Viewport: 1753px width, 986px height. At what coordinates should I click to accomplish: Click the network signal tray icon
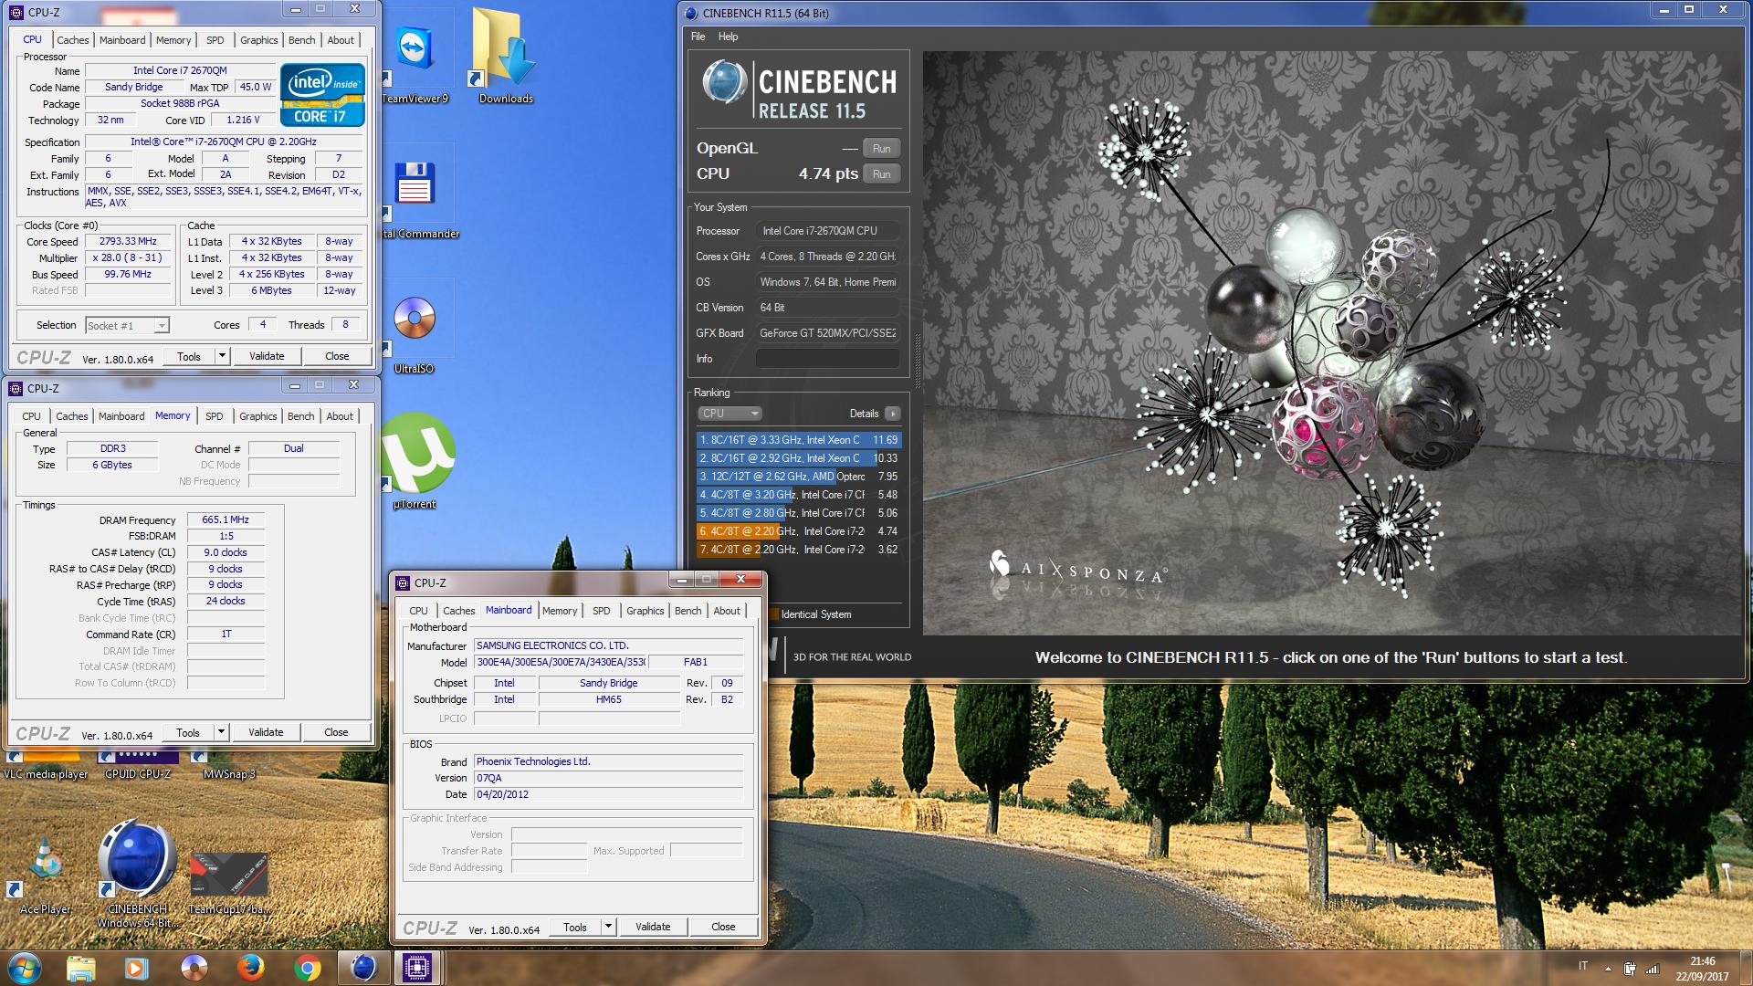(1653, 969)
